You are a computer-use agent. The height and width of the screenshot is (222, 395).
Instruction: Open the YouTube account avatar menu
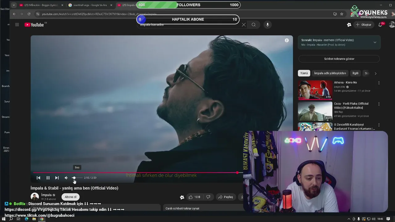click(392, 25)
